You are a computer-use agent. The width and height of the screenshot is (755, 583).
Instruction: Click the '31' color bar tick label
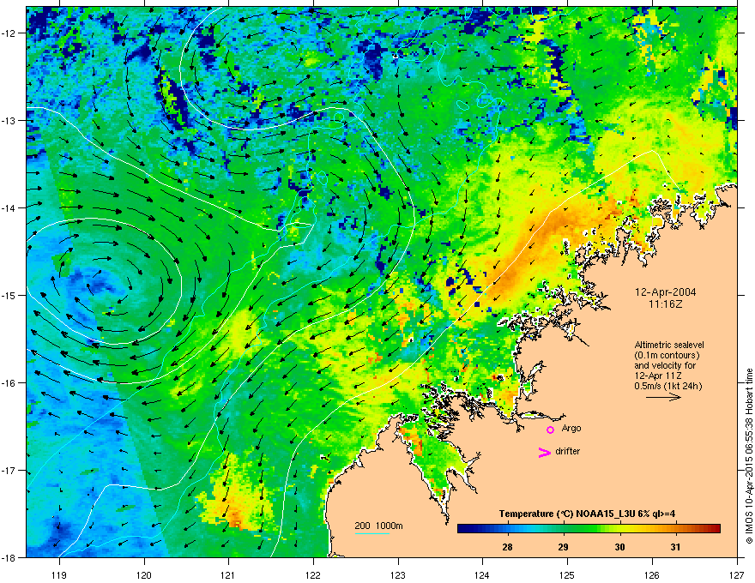click(x=675, y=547)
